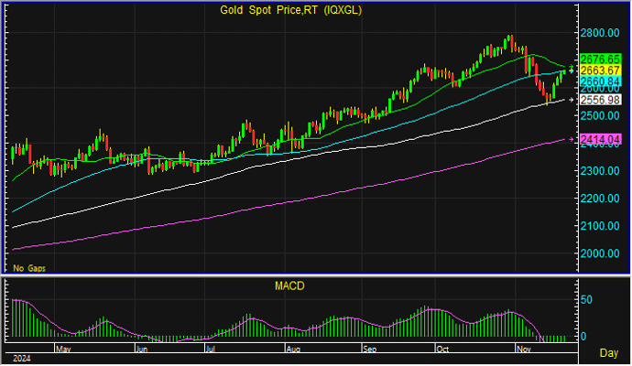Image resolution: width=632 pixels, height=366 pixels.
Task: Click the white 2556.98 price tag
Action: pos(601,99)
